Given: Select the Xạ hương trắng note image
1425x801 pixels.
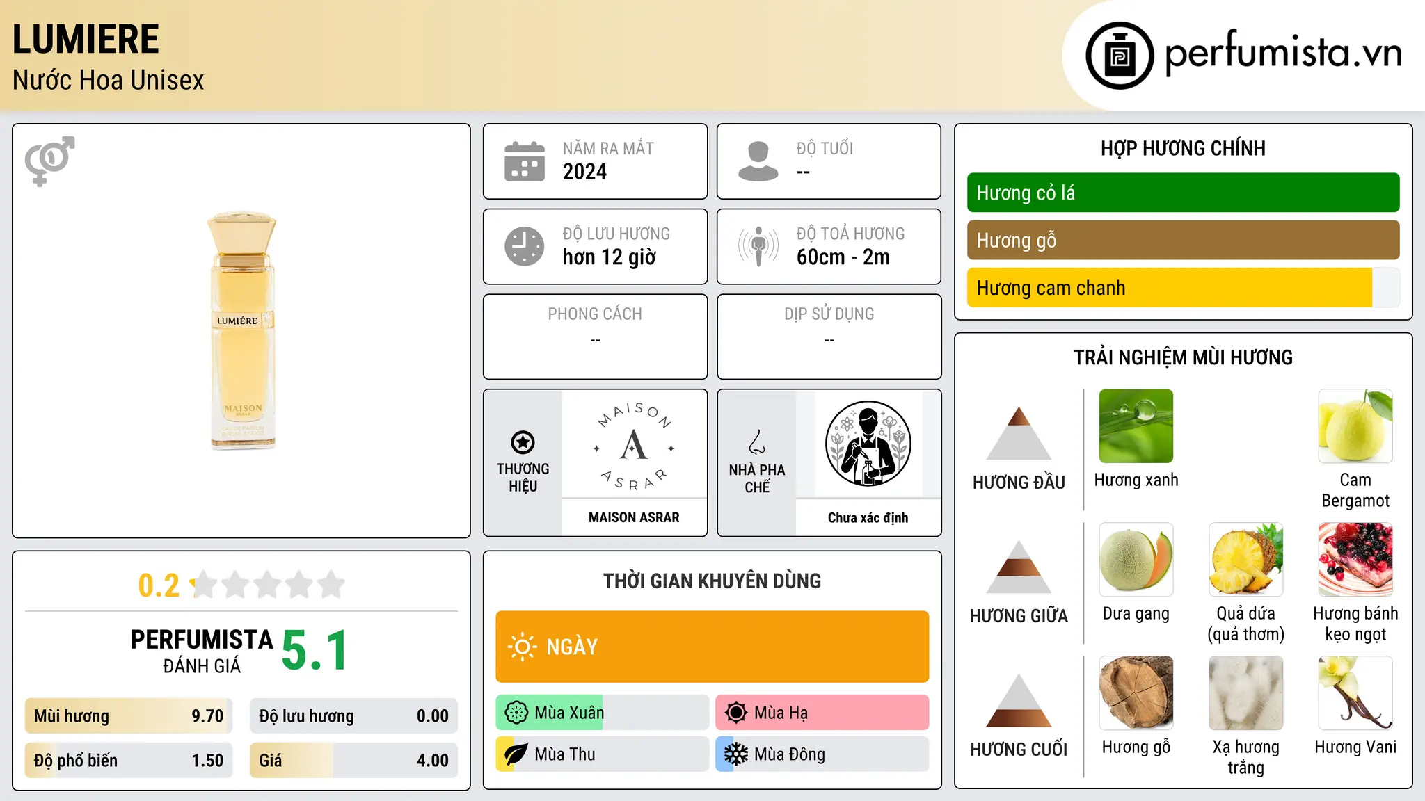Looking at the screenshot, I should (x=1245, y=693).
